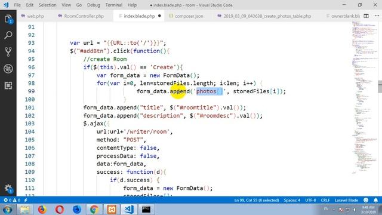This screenshot has height=215, width=382.
Task: Split the editor to the right
Action: pos(366,16)
